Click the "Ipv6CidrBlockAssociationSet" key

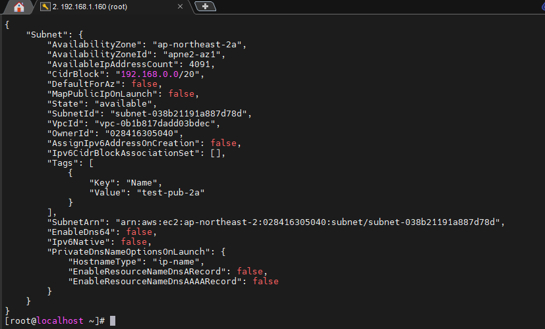(x=123, y=153)
